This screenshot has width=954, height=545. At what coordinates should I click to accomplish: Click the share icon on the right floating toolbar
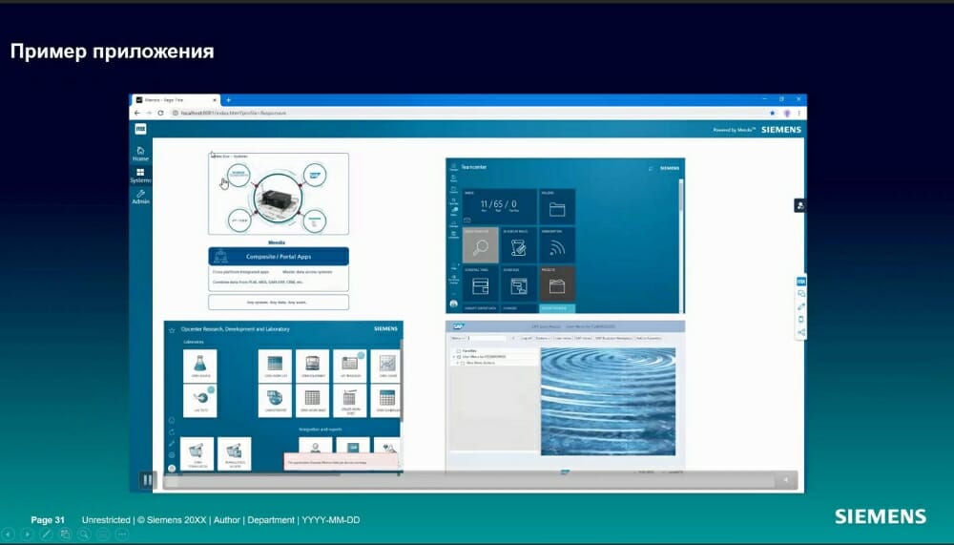point(801,332)
